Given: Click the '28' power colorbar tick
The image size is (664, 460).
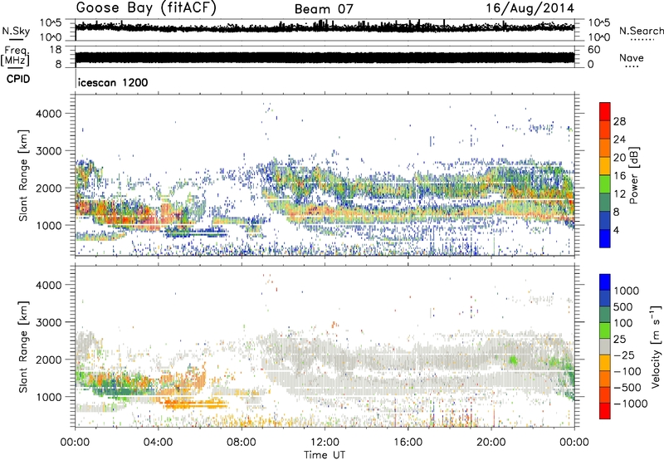Looking at the screenshot, I should pyautogui.click(x=619, y=121).
